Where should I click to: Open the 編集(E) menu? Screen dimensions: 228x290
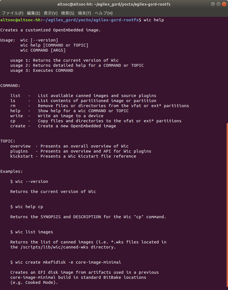[33, 13]
